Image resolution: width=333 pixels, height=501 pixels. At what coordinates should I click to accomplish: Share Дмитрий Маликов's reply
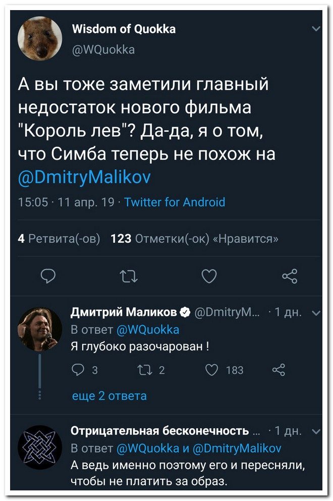tap(278, 370)
